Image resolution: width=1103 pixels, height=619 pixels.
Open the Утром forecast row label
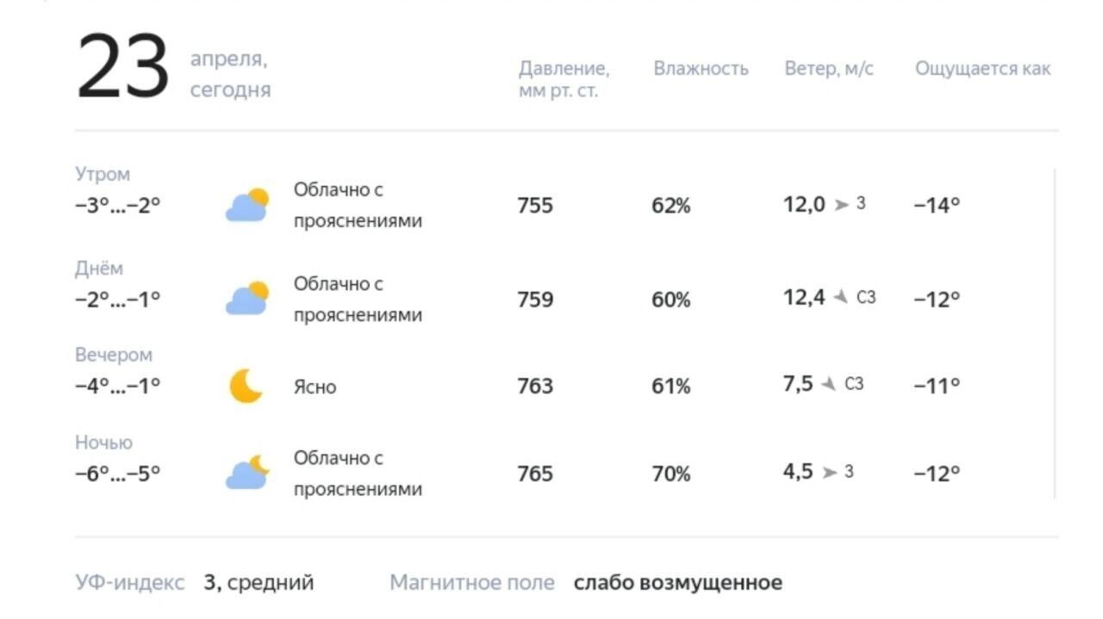tap(103, 175)
